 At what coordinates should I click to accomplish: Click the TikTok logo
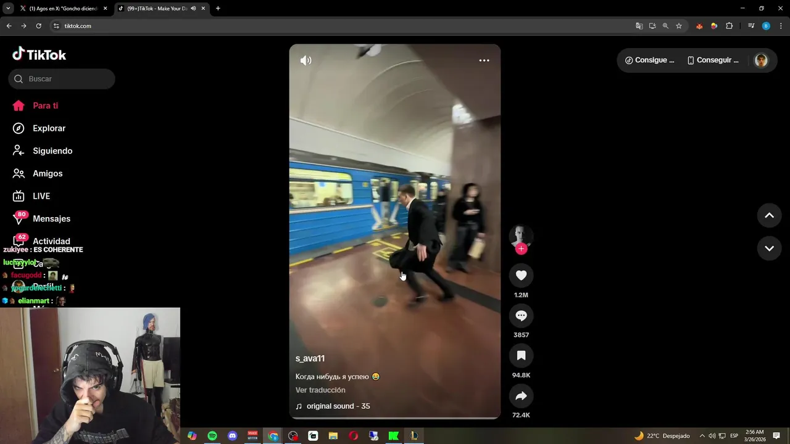[x=39, y=54]
